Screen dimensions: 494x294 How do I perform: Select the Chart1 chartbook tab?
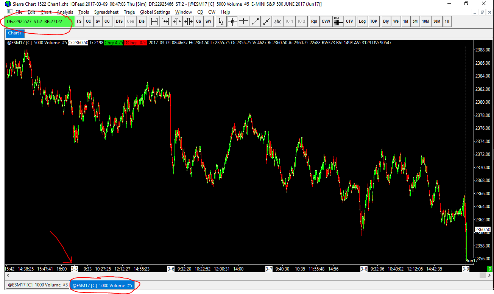[x=14, y=33]
